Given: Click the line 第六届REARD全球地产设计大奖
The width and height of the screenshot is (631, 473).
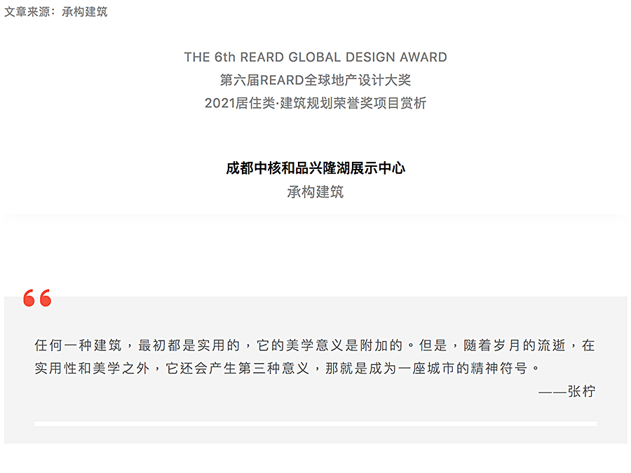Looking at the screenshot, I should (315, 80).
